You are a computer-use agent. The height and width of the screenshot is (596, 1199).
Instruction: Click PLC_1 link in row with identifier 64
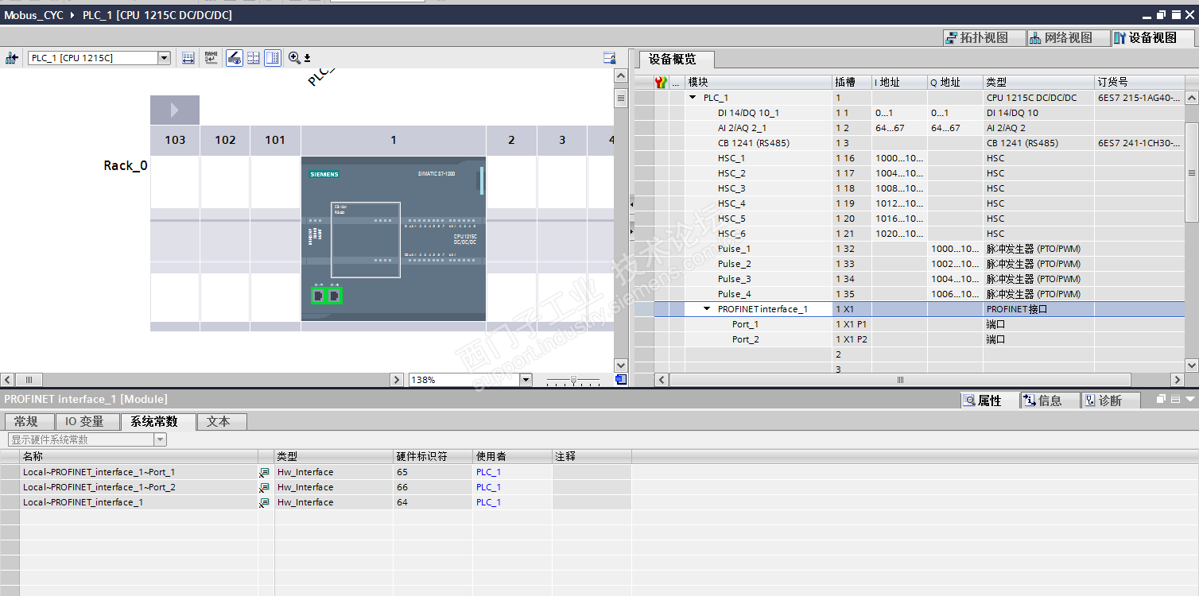point(488,502)
